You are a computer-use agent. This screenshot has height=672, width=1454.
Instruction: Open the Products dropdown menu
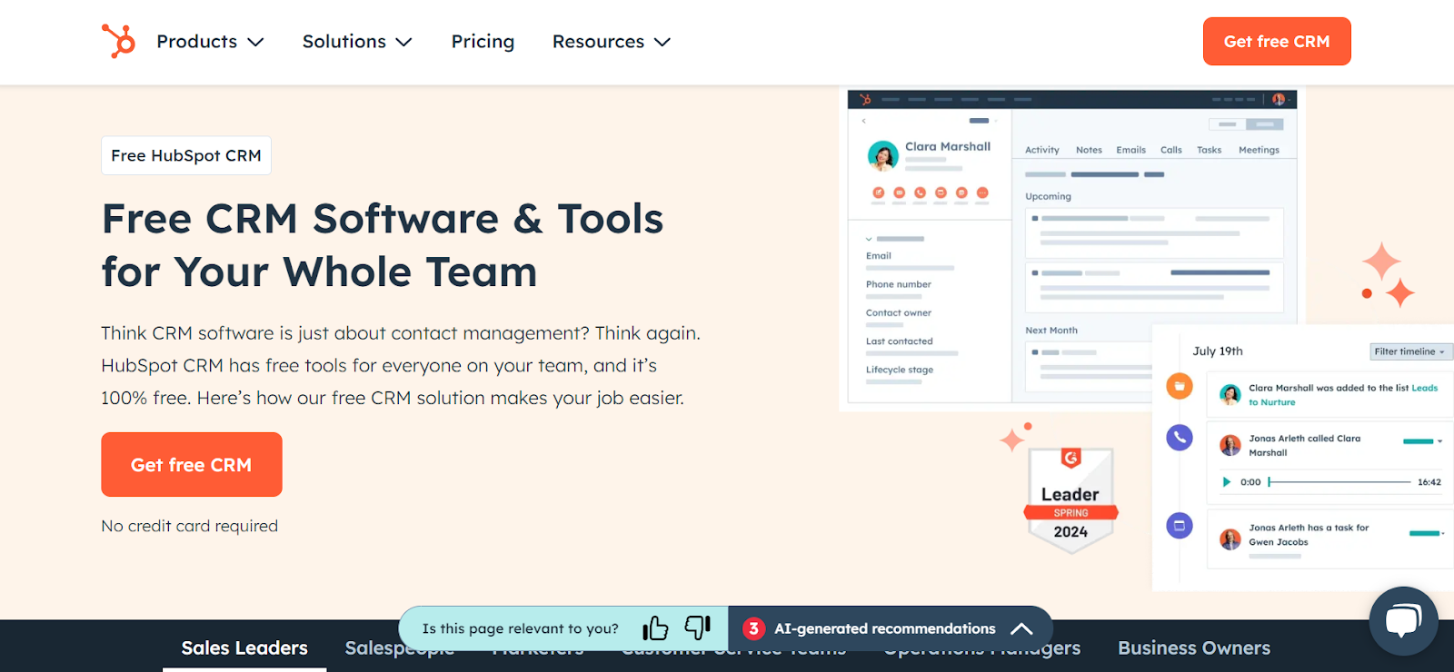click(210, 42)
